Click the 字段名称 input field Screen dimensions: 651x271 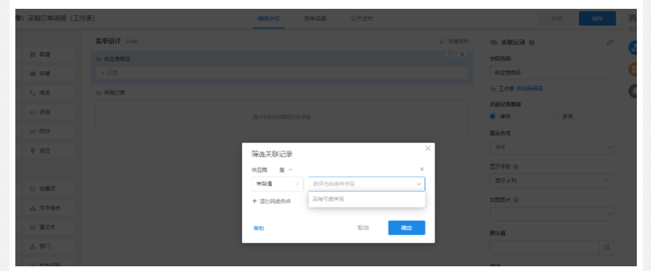(551, 72)
